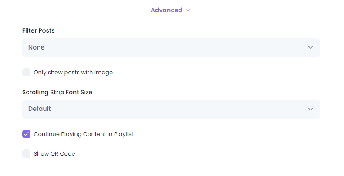Click the Scrolling Strip Font Size label

click(x=57, y=93)
